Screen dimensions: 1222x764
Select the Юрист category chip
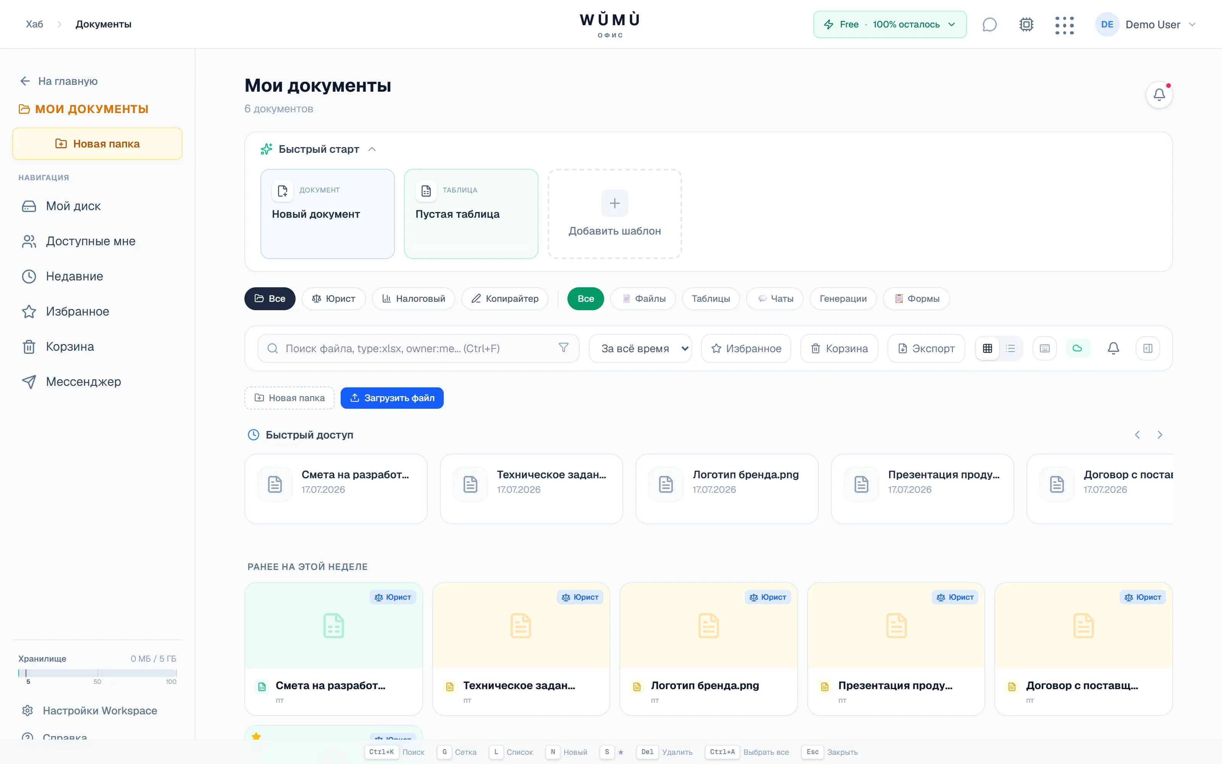click(x=333, y=299)
